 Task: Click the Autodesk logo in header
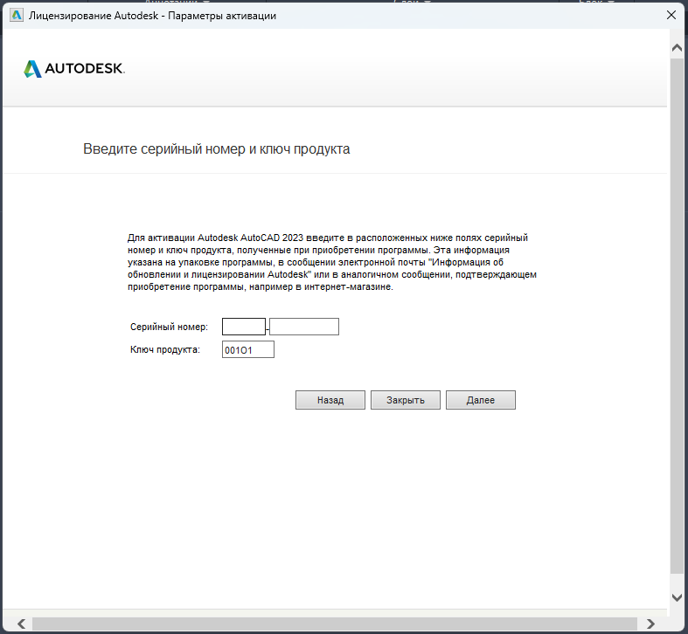(x=74, y=69)
